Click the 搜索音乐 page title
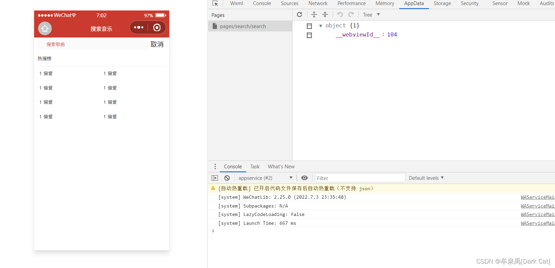Image resolution: width=555 pixels, height=268 pixels. tap(101, 29)
